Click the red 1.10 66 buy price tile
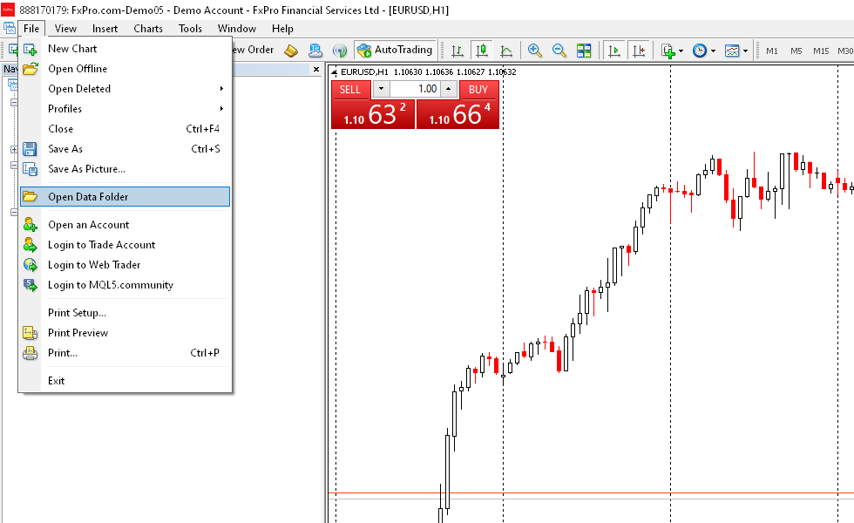The image size is (854, 523). point(458,114)
